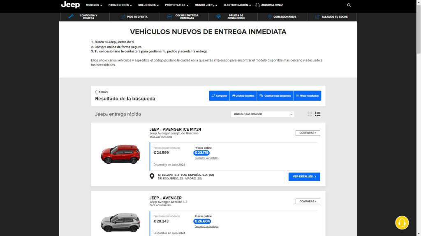Click the wrench Configura y Compra icon
Image resolution: width=421 pixels, height=236 pixels.
pyautogui.click(x=71, y=16)
